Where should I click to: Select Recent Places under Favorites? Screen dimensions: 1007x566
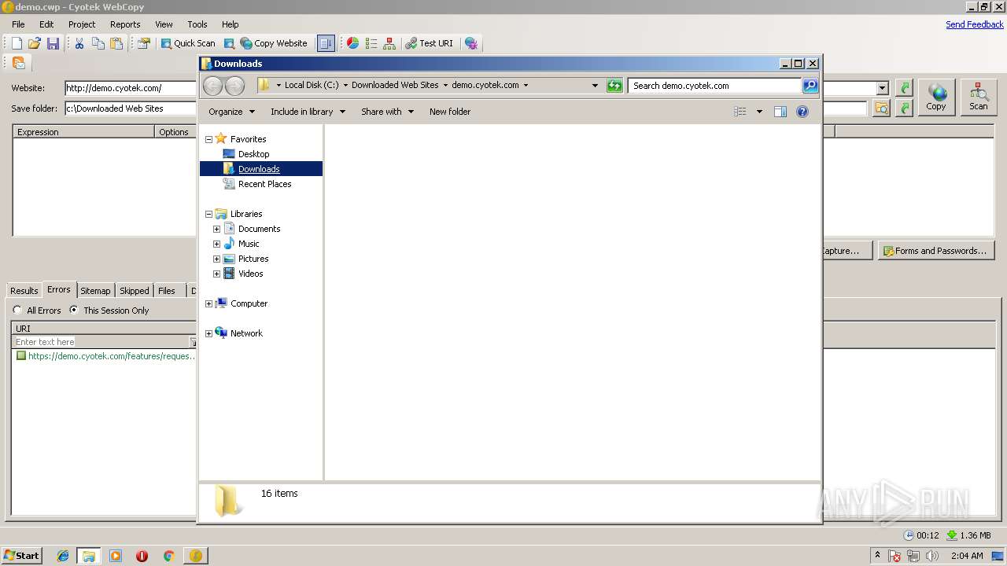click(264, 184)
